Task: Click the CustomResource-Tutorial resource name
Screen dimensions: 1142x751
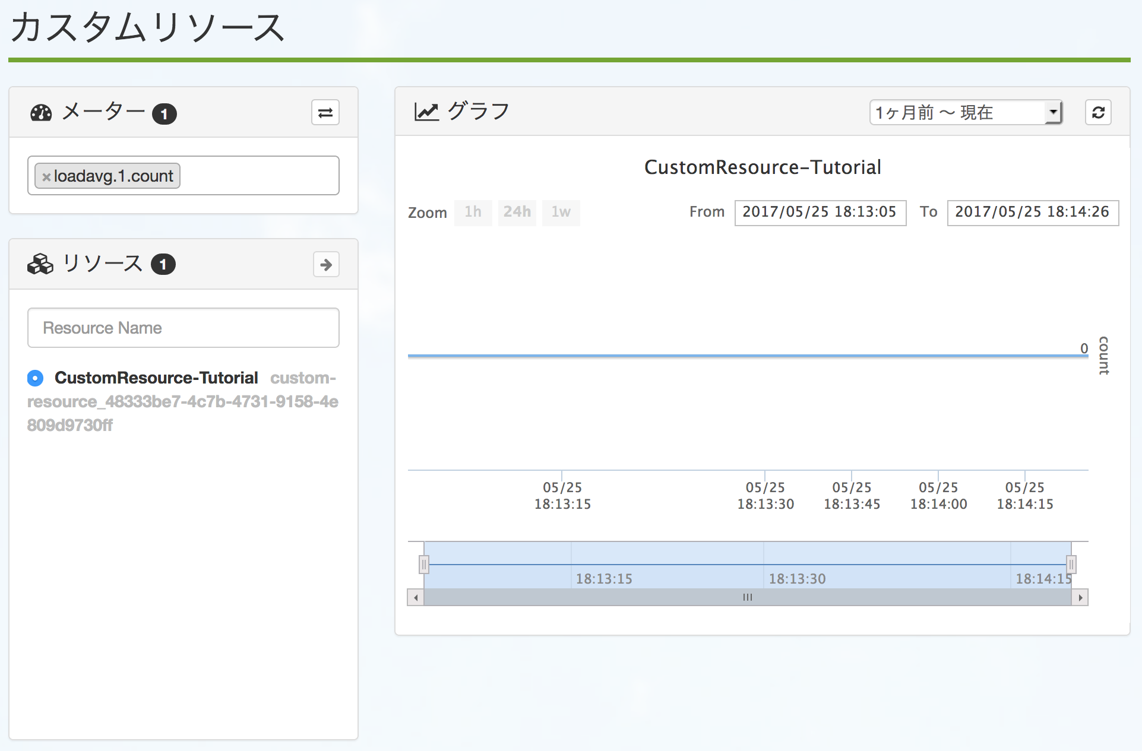Action: [x=156, y=378]
